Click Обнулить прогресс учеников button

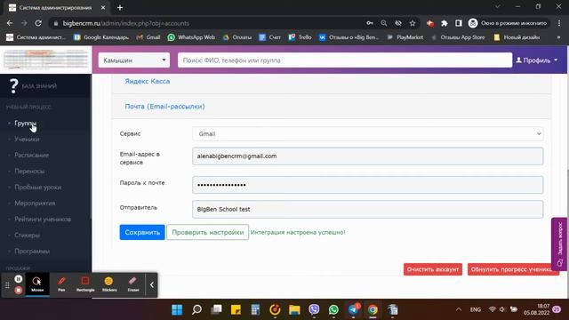[513, 269]
